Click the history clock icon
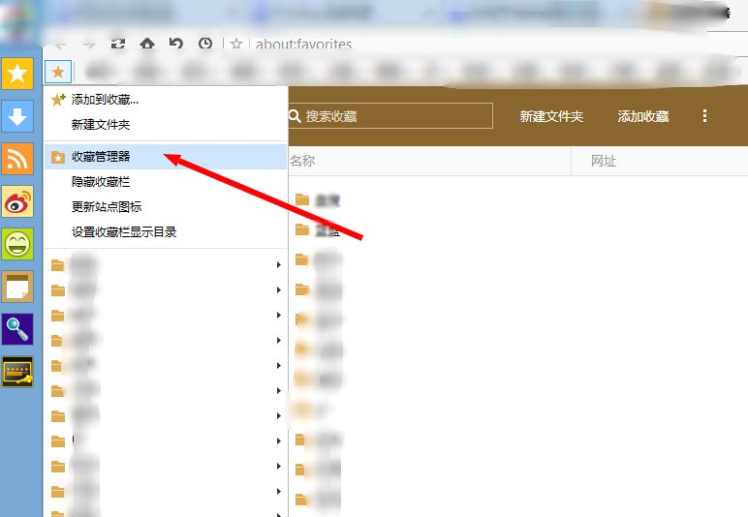This screenshot has width=748, height=517. coord(205,44)
